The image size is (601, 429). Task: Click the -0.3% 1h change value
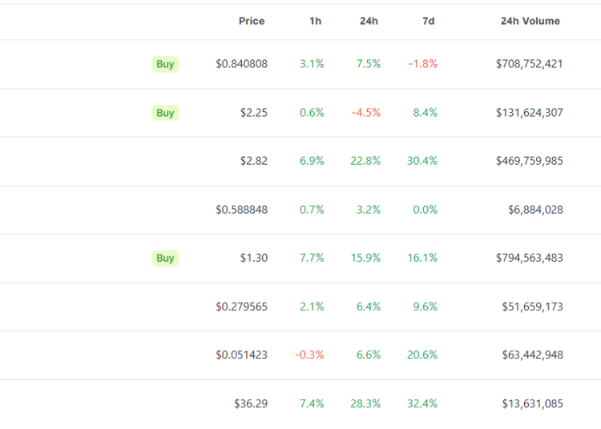[x=310, y=355]
